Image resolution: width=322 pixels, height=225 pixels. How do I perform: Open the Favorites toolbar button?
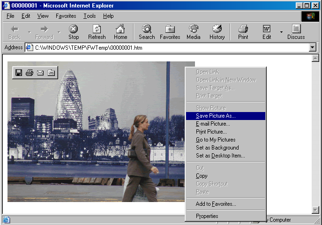coord(170,31)
